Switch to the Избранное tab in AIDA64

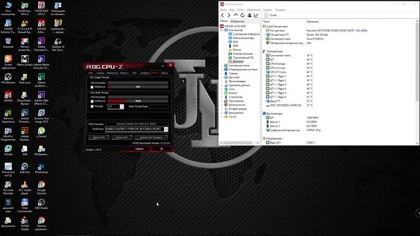[x=238, y=21]
